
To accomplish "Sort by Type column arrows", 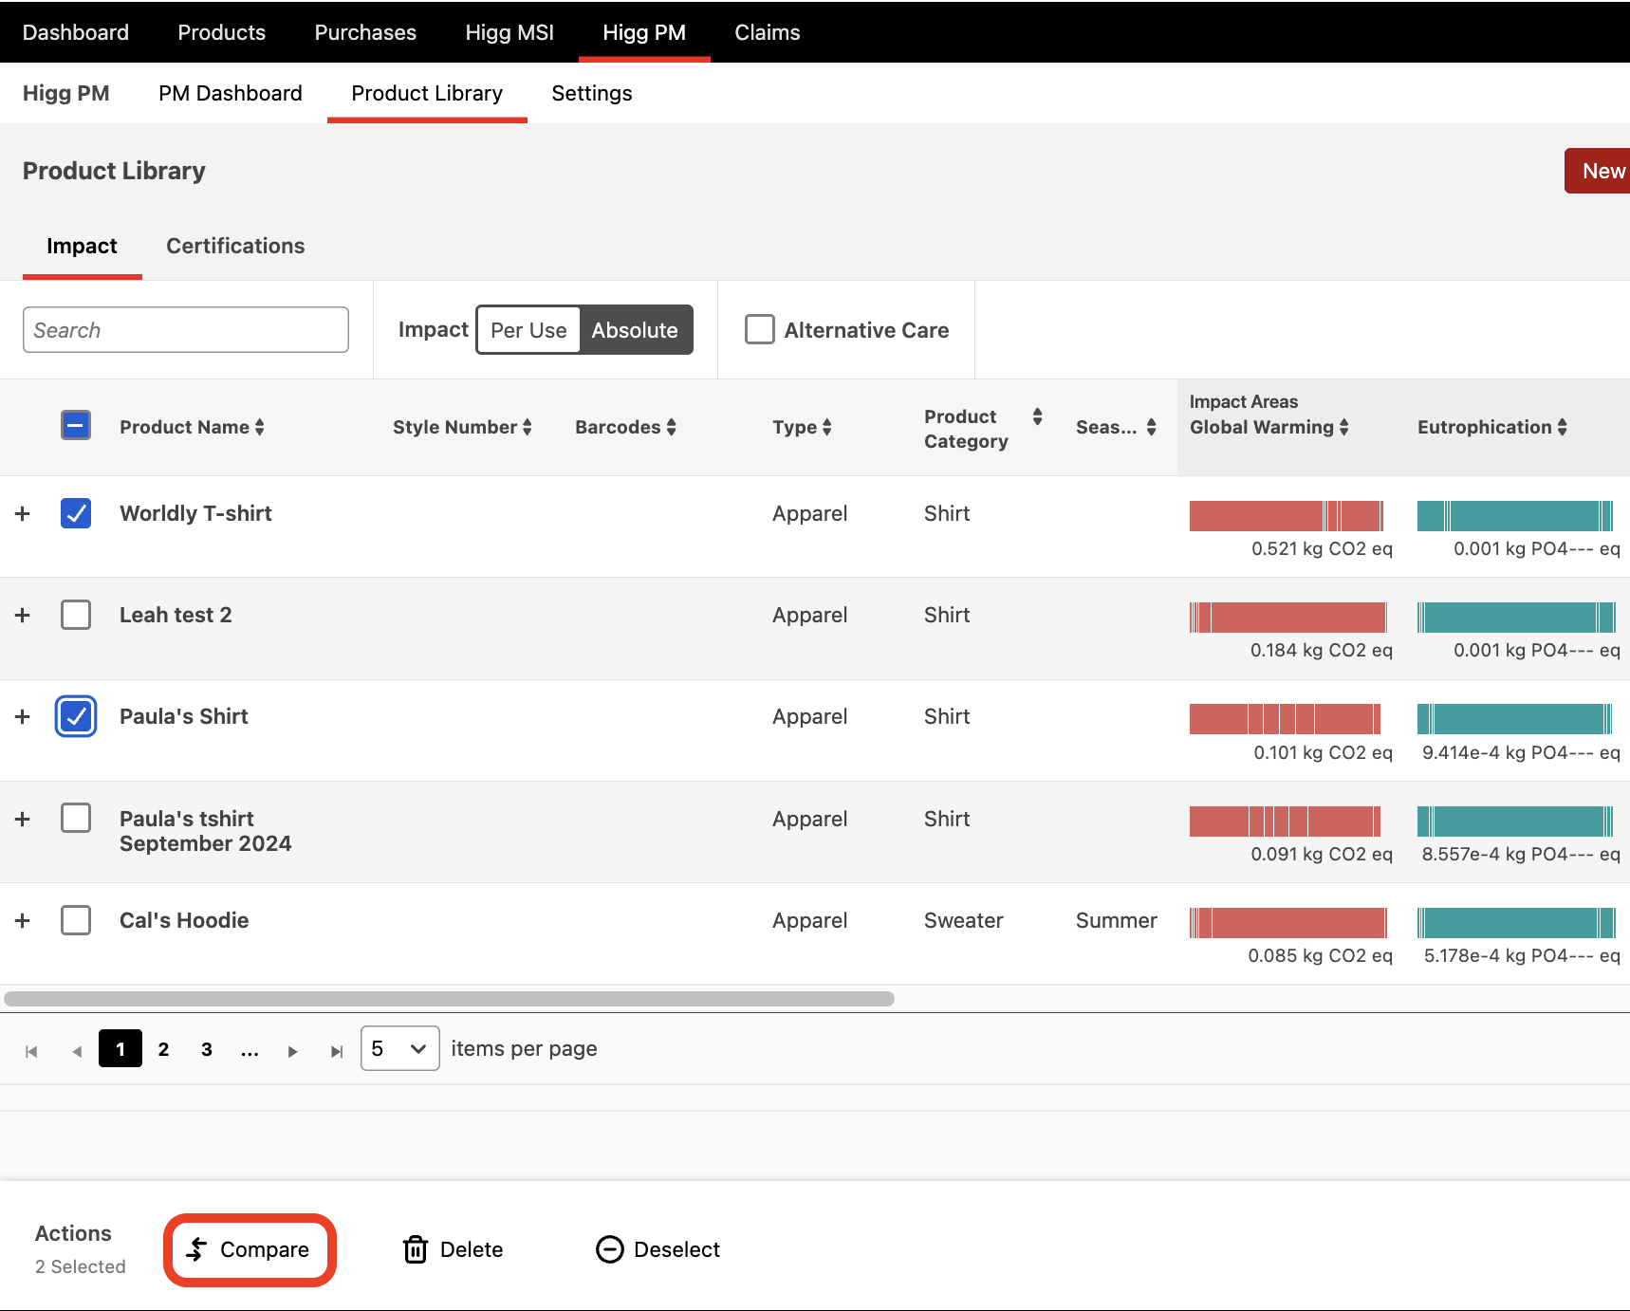I will coord(826,428).
